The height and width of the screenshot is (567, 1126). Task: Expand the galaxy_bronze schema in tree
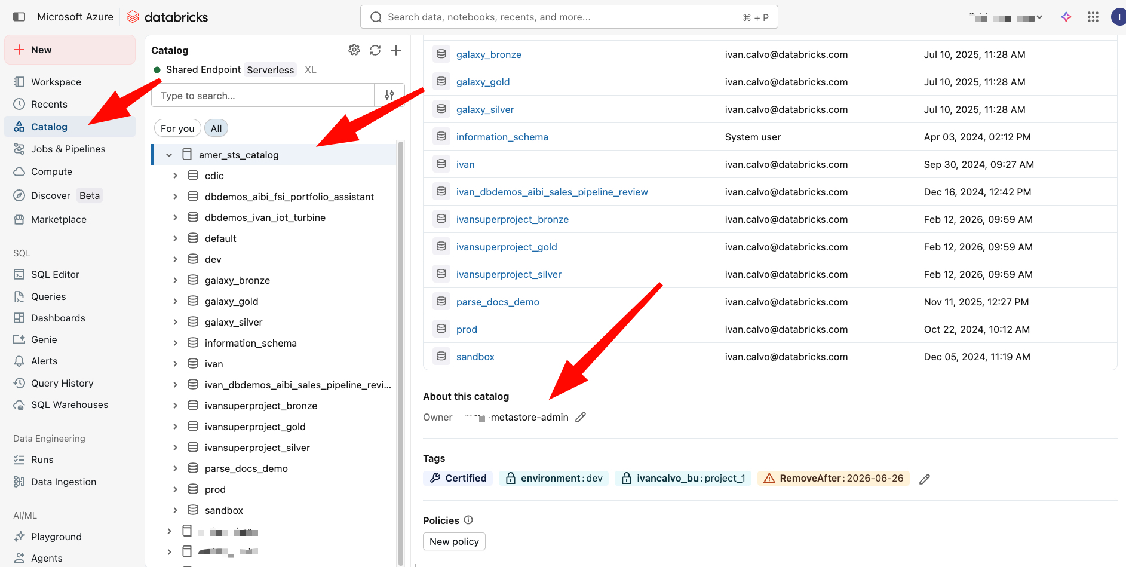coord(175,280)
